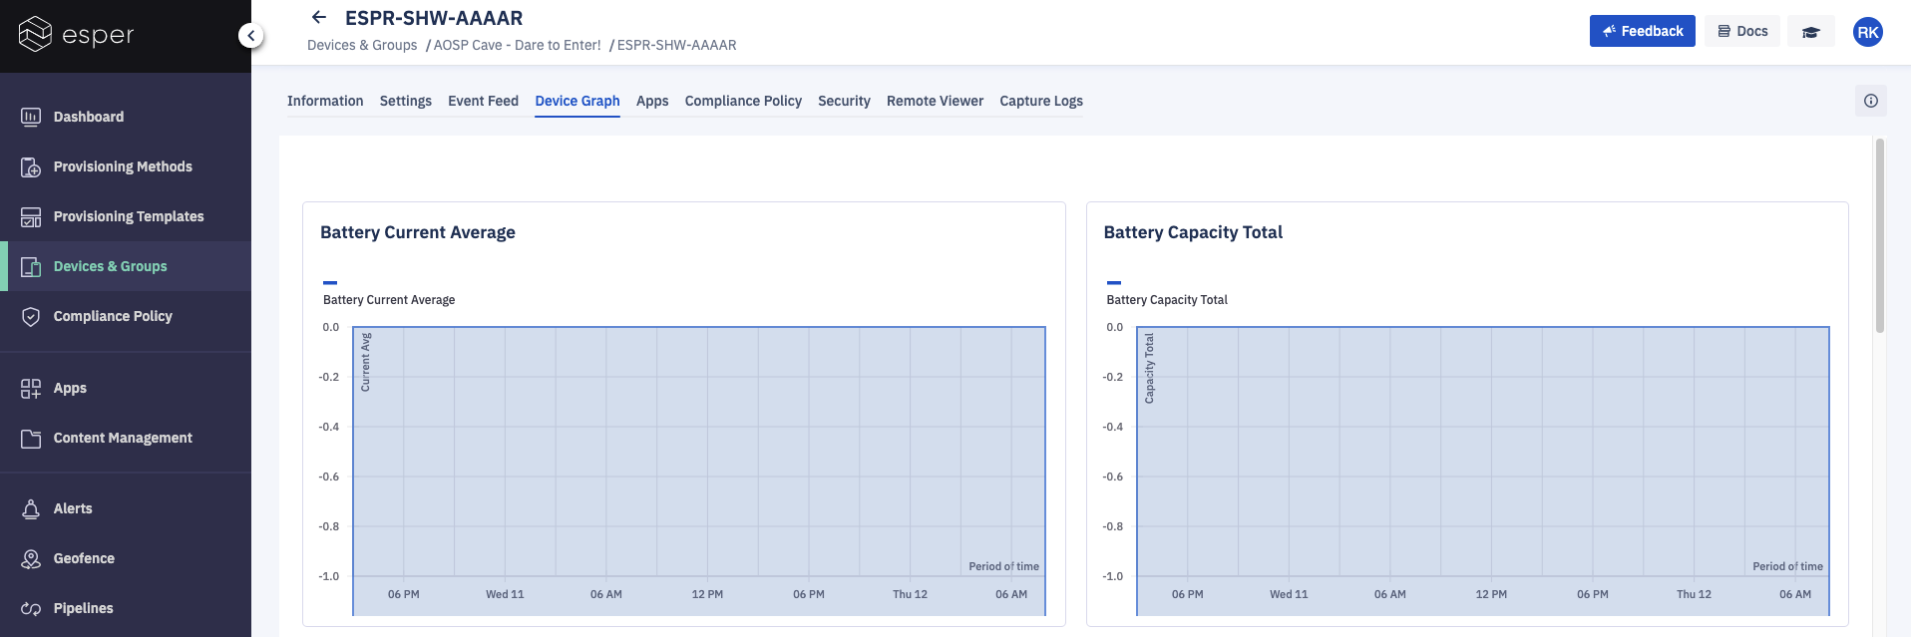Click the Alerts bell icon
This screenshot has width=1911, height=637.
(x=31, y=508)
